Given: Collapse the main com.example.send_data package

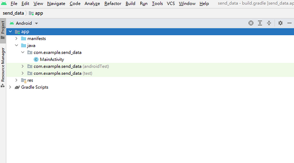Looking at the screenshot, I should point(23,53).
